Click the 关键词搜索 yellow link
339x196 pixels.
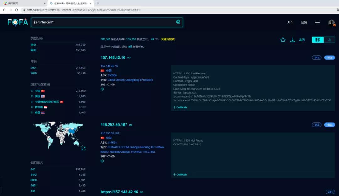(x=168, y=39)
